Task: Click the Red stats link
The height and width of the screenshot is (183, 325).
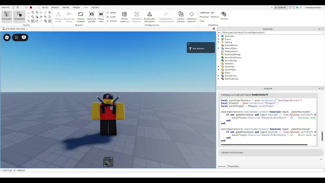Action: (x=212, y=13)
